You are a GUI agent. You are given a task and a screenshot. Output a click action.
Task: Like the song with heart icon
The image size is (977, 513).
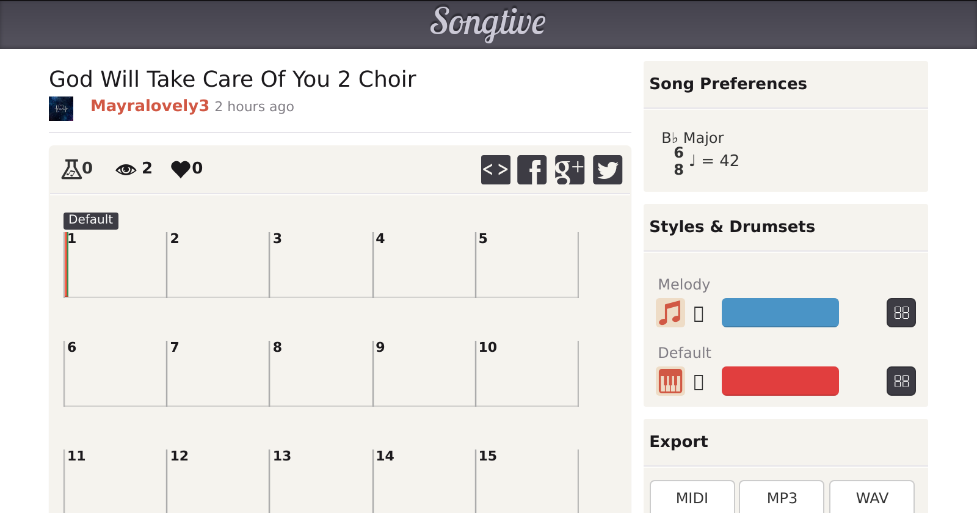(x=181, y=169)
